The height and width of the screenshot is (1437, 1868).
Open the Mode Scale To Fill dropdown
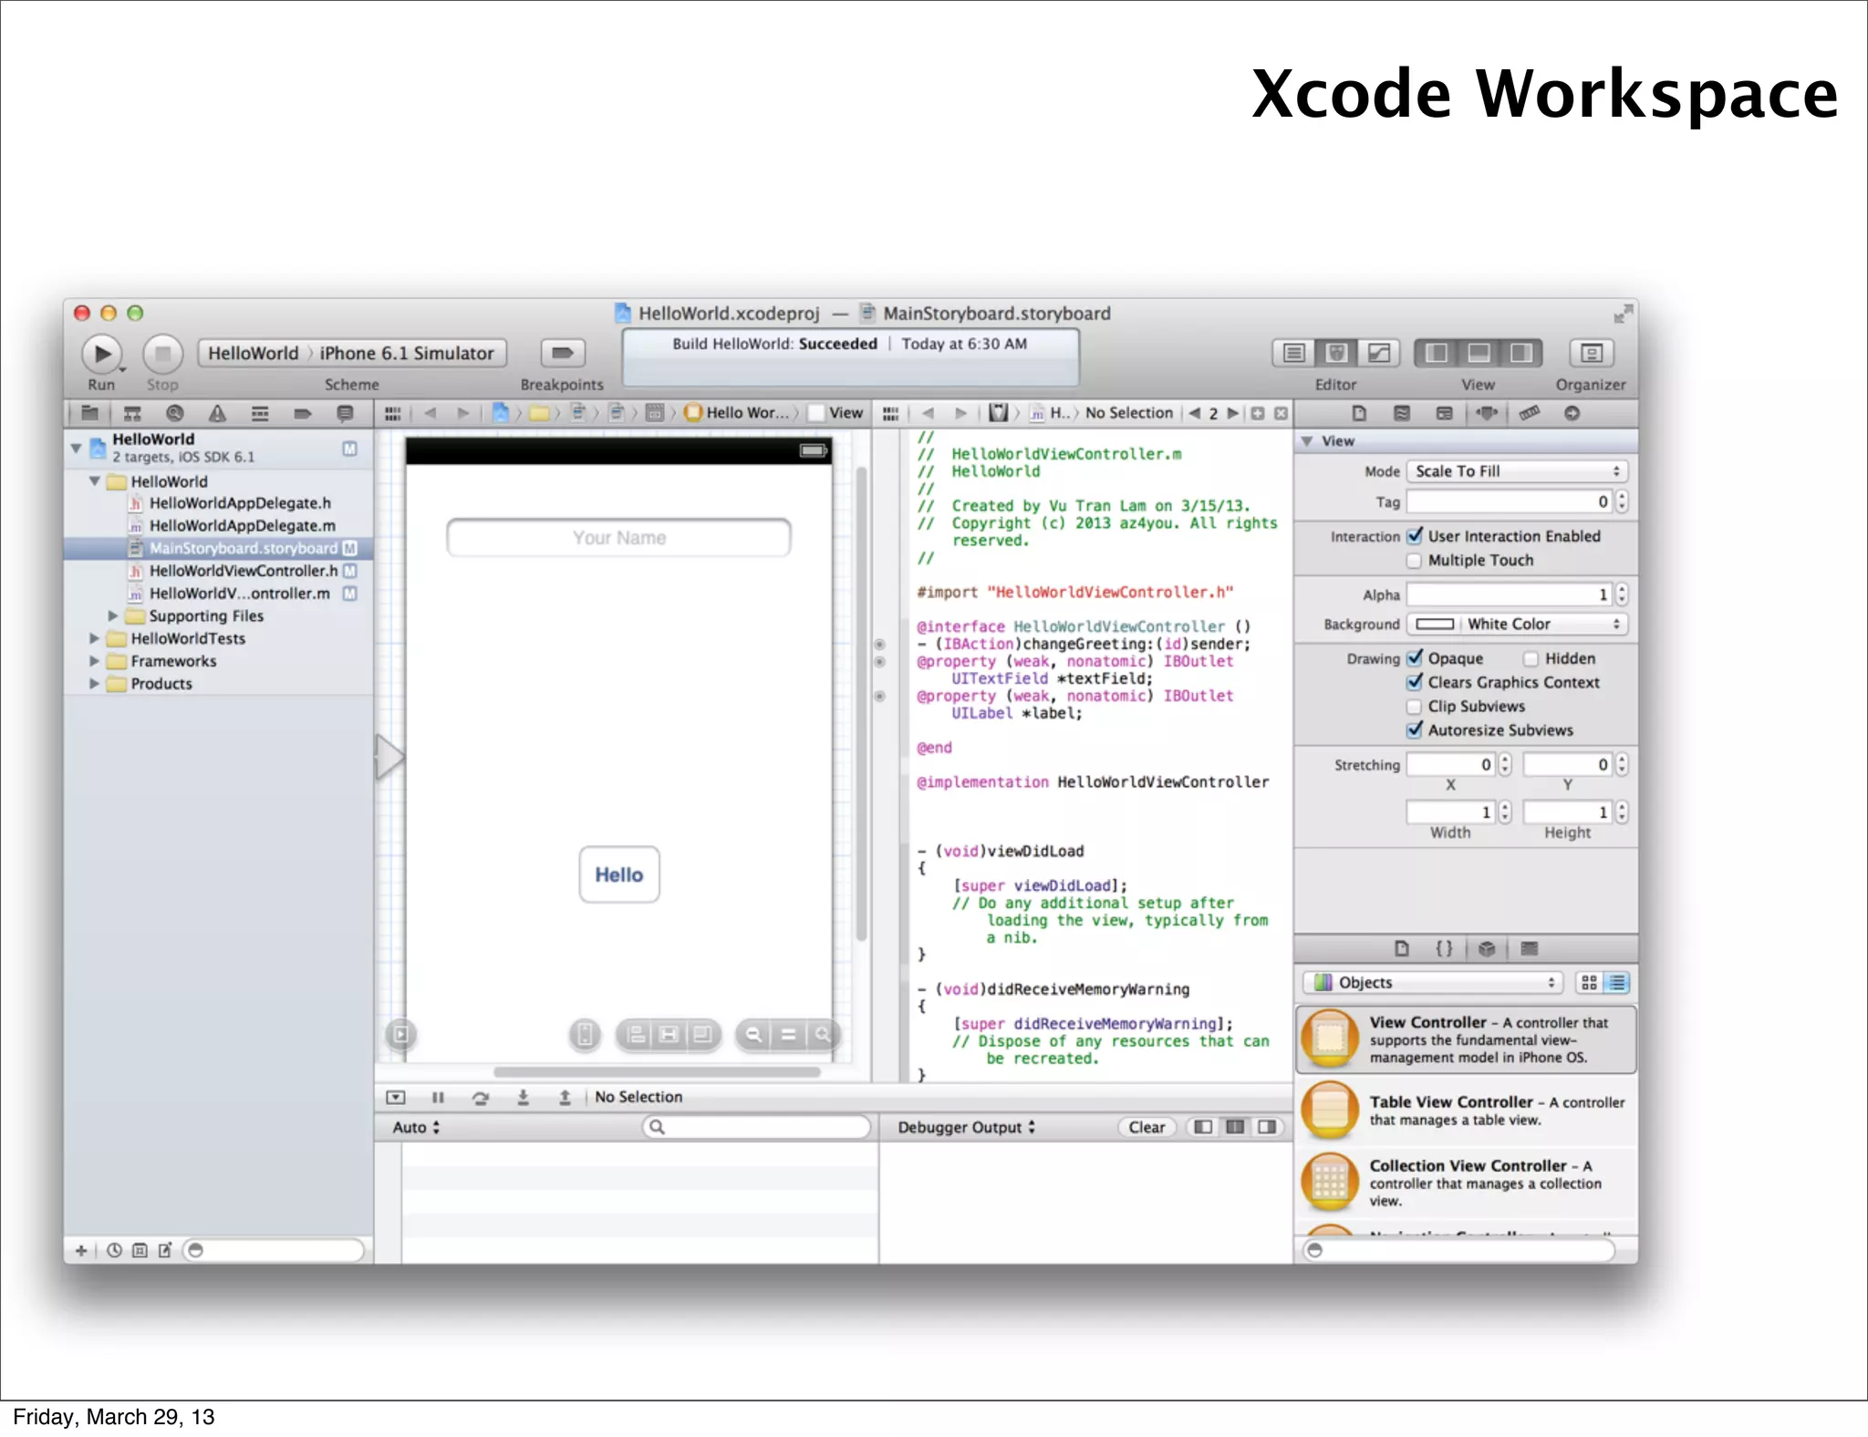[1516, 471]
